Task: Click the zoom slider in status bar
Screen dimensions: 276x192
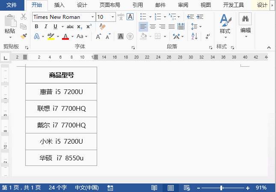Action: (222, 188)
